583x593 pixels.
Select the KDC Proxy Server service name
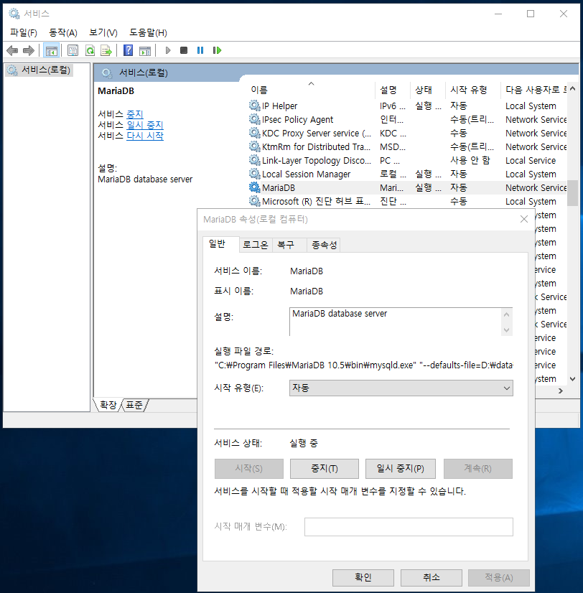click(x=317, y=133)
